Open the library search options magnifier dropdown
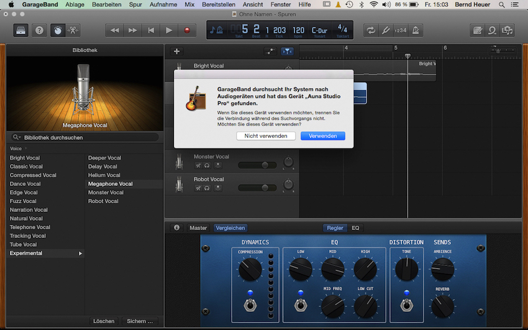Image resolution: width=528 pixels, height=330 pixels. click(17, 137)
